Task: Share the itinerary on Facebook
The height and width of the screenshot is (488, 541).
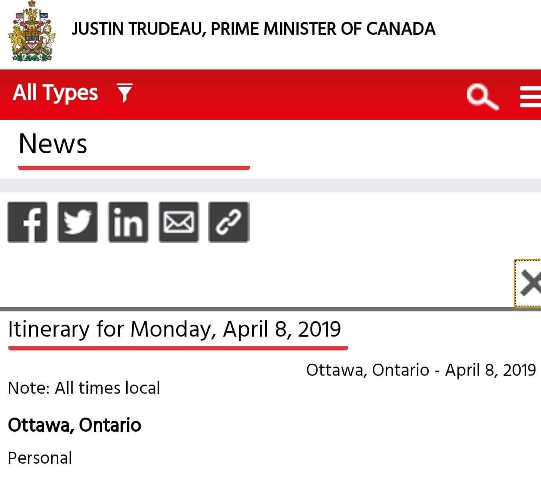Action: 27,222
